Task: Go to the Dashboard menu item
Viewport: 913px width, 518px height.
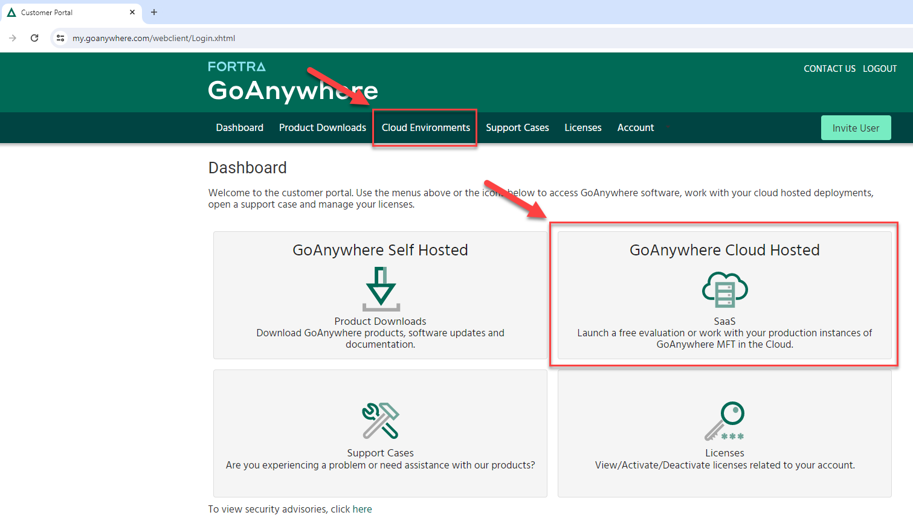Action: [239, 127]
